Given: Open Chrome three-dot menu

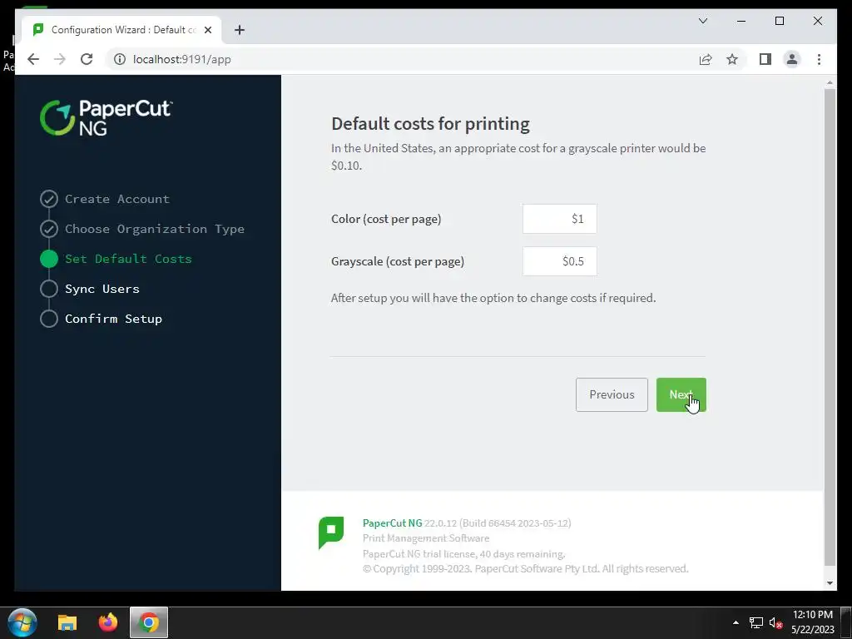Looking at the screenshot, I should point(819,59).
